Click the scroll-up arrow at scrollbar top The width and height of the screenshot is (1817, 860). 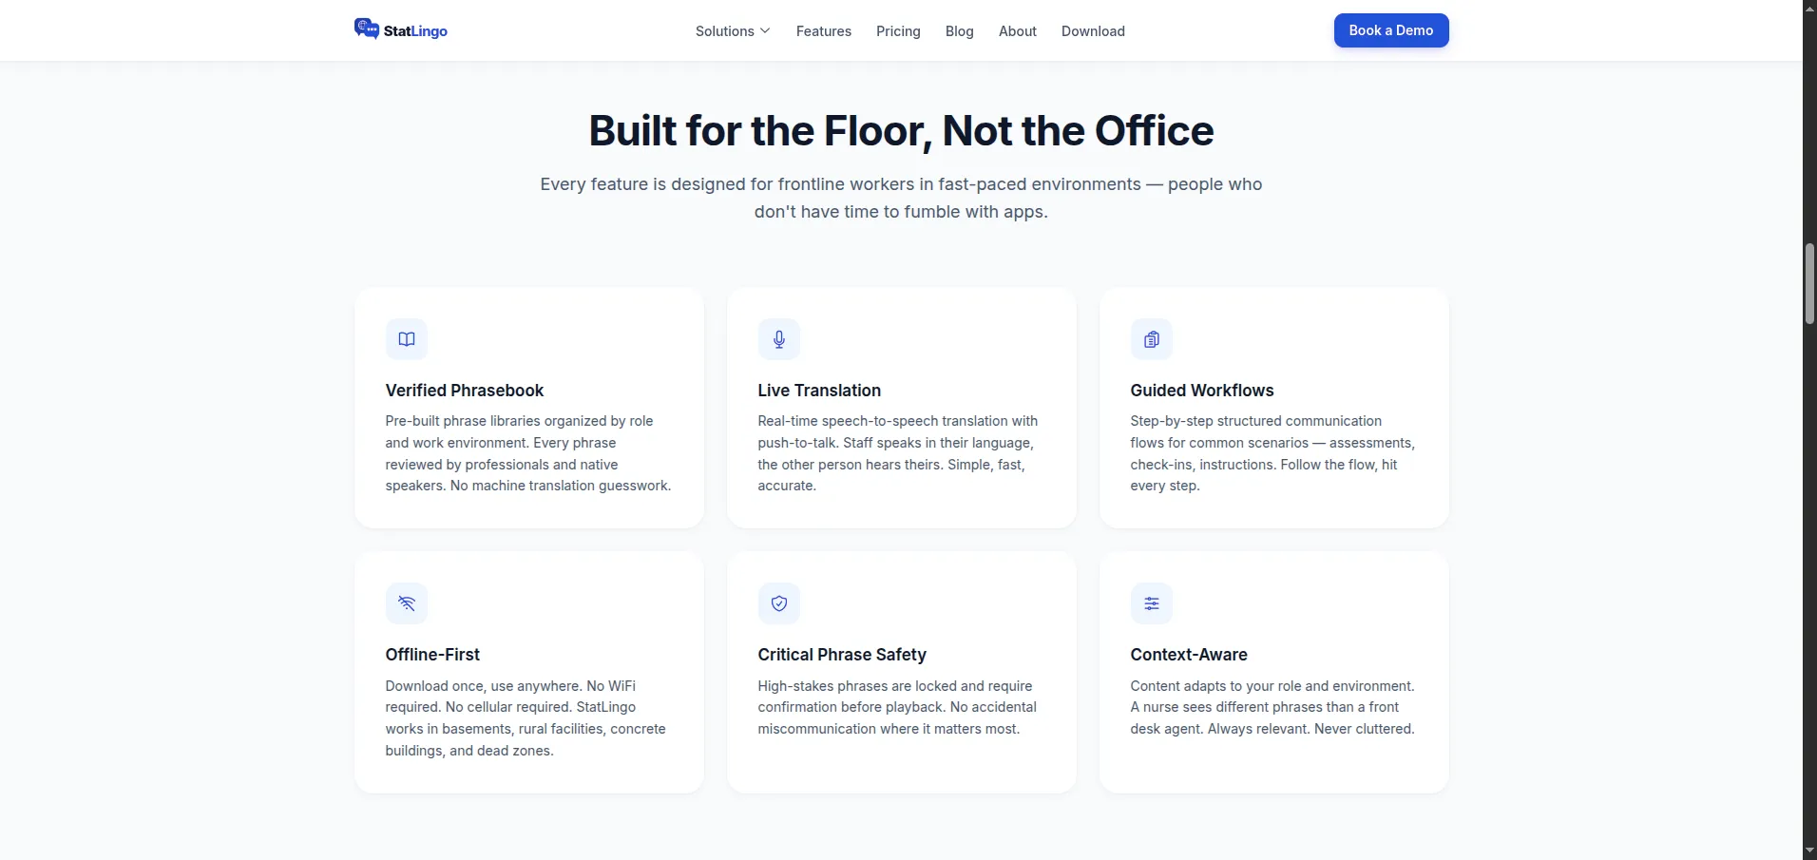pyautogui.click(x=1807, y=9)
